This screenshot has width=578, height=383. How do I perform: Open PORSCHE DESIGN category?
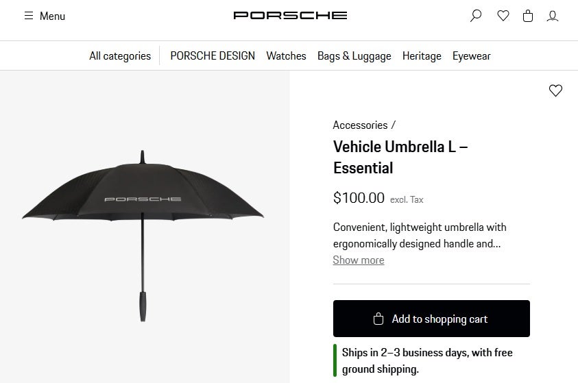[213, 56]
